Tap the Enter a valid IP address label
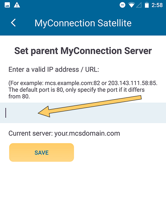 54,69
